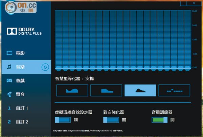Click the 0dB scale label

[195, 54]
